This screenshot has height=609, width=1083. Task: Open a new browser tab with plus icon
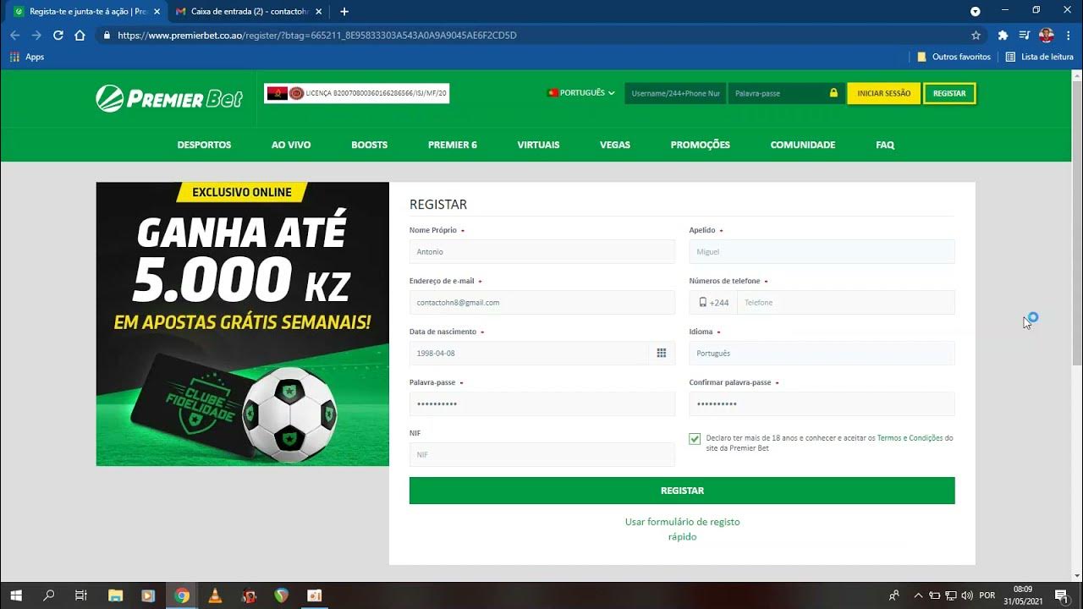coord(344,11)
